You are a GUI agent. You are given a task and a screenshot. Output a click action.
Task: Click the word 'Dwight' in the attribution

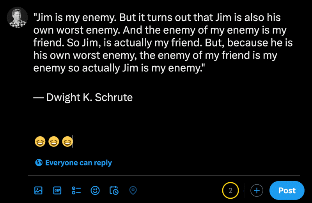coord(64,97)
